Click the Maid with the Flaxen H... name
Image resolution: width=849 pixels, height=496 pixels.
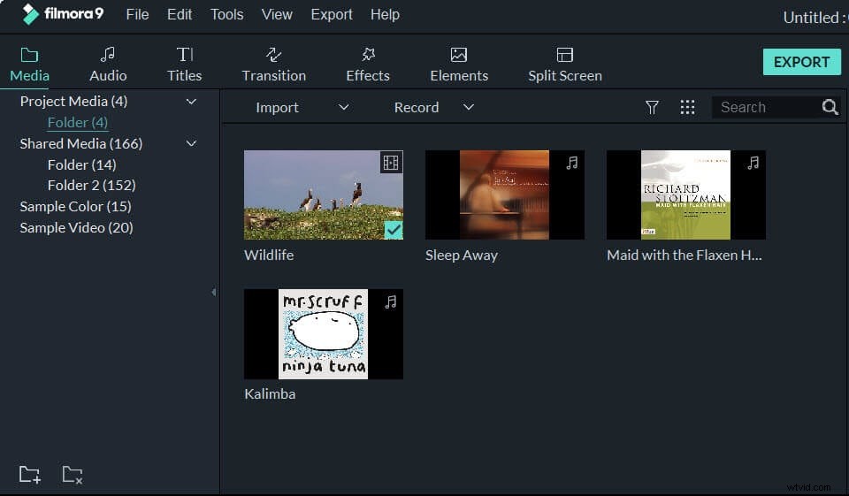pyautogui.click(x=685, y=255)
